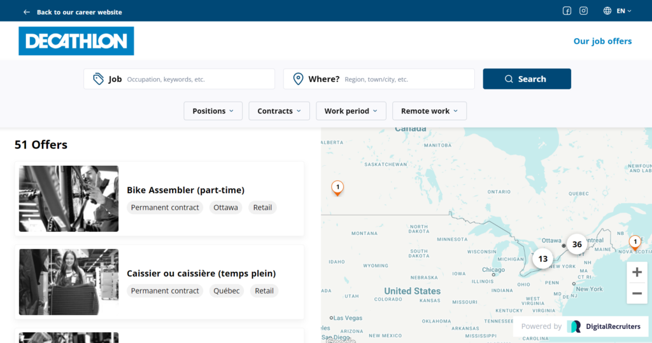Image resolution: width=652 pixels, height=343 pixels.
Task: Expand the Positions filter dropdown
Action: (213, 111)
